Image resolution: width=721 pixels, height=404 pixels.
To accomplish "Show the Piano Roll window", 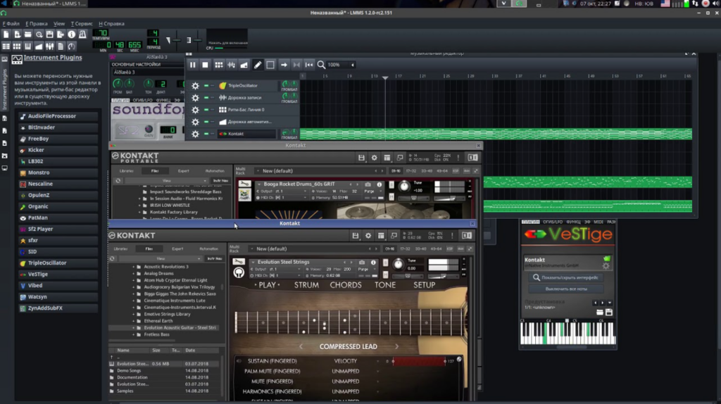I will tap(28, 46).
